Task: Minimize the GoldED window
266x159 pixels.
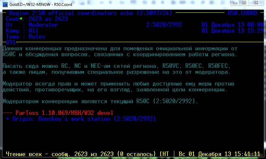Action: pos(235,3)
